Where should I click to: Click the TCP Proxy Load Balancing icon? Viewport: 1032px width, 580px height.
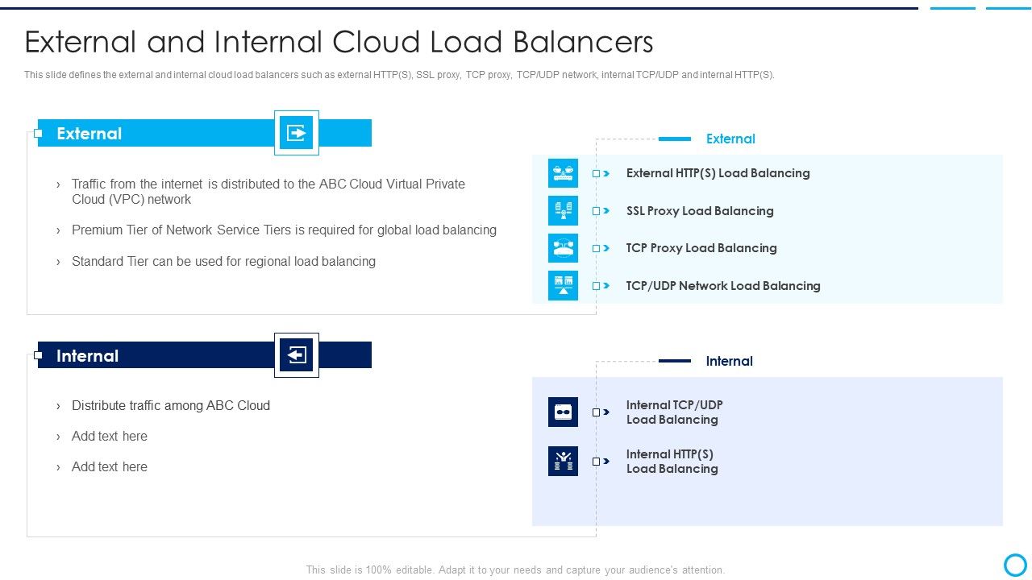[563, 247]
